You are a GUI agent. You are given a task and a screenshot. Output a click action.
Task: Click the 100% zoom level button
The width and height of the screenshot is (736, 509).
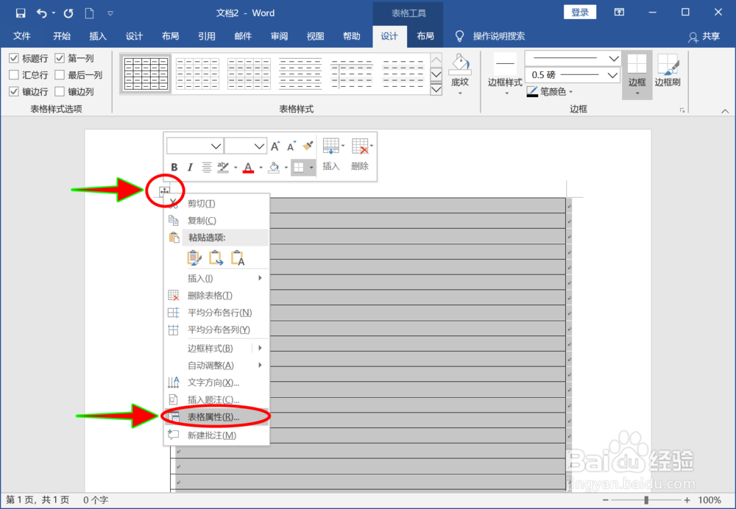coord(710,500)
